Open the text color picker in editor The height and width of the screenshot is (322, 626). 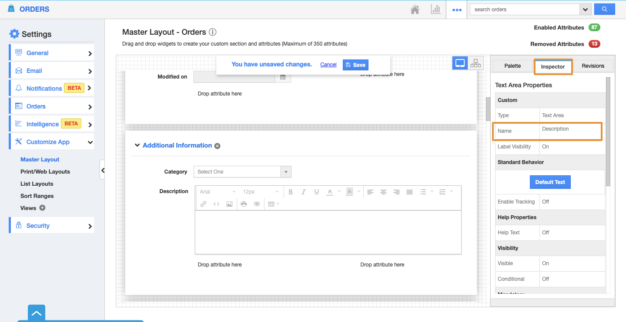[x=330, y=192]
